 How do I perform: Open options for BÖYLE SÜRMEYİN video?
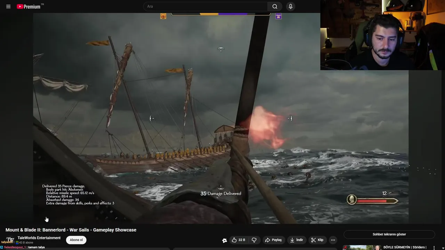(434, 248)
